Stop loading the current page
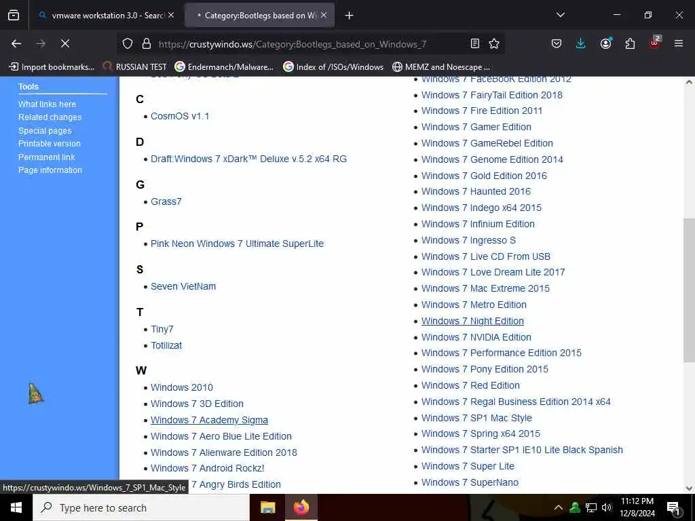 65,43
